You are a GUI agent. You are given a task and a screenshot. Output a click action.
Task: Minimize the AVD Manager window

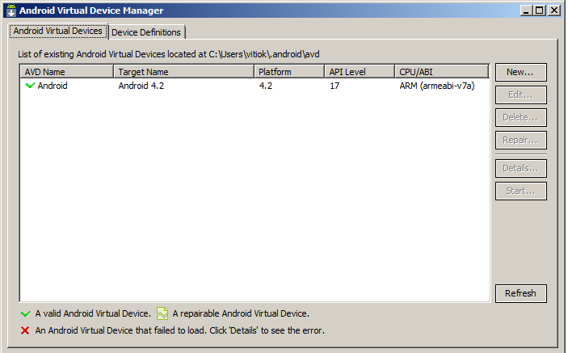click(x=526, y=11)
